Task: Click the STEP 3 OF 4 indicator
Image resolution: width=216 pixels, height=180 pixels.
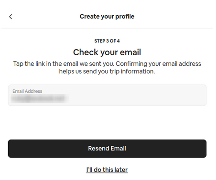Action: click(107, 41)
